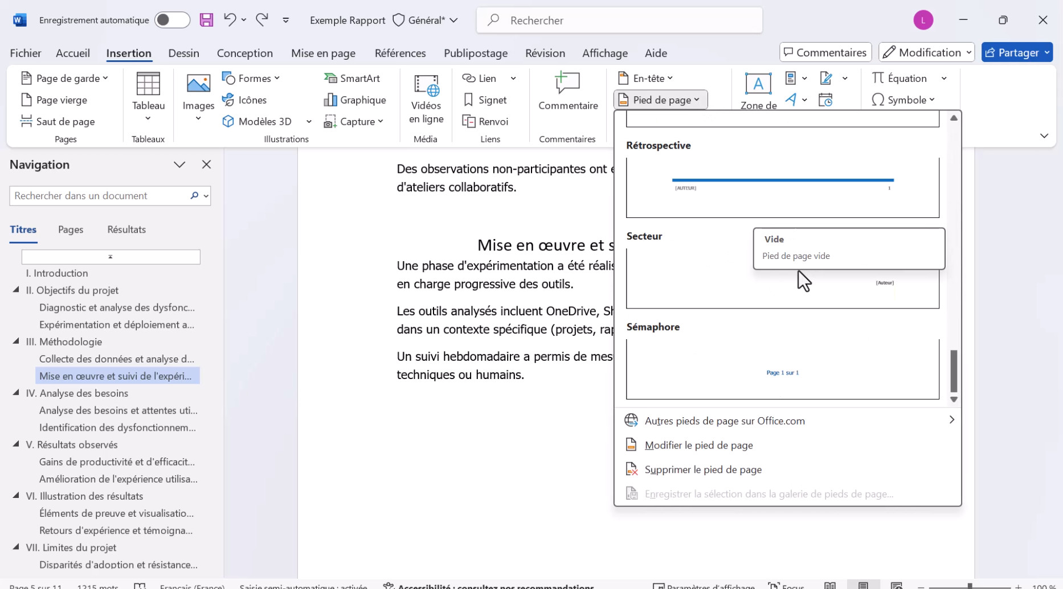This screenshot has height=589, width=1063.
Task: Click the footer gallery scroll up arrow
Action: point(954,118)
